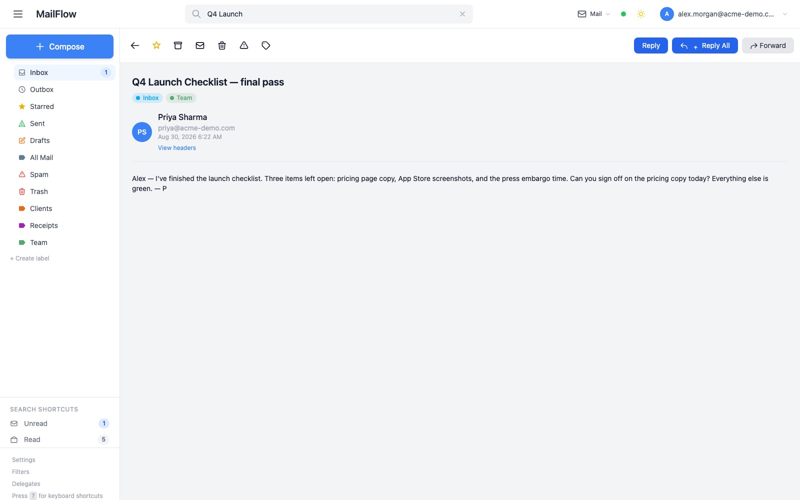Click the Team tag on the email
This screenshot has width=800, height=500.
tap(181, 98)
